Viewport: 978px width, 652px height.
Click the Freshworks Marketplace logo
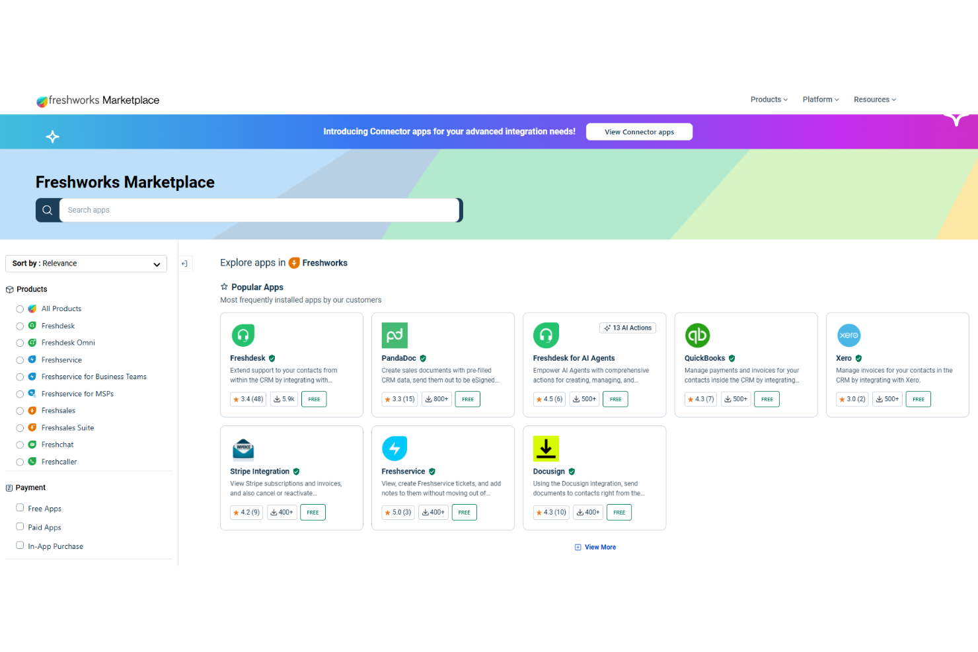(x=97, y=100)
